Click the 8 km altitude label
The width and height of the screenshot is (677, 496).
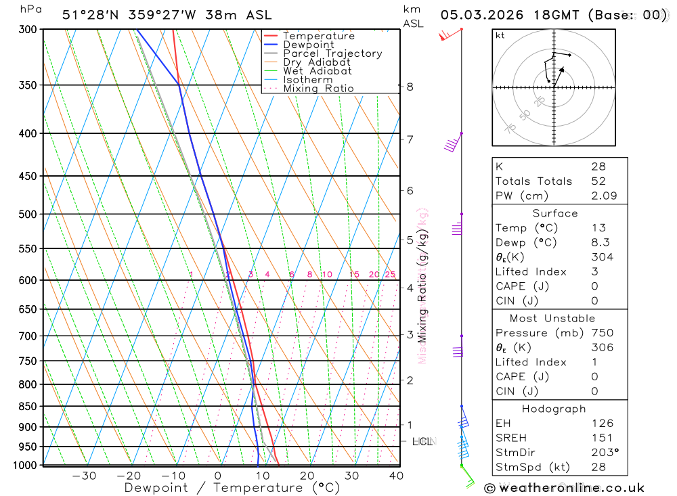click(x=410, y=87)
